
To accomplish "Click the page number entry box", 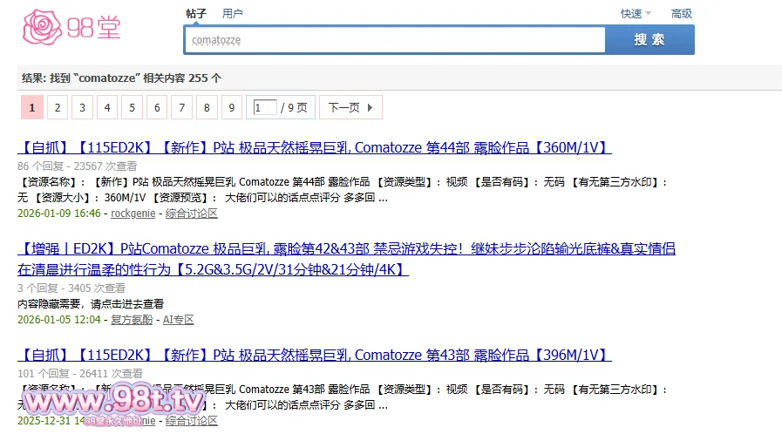I will (x=265, y=108).
